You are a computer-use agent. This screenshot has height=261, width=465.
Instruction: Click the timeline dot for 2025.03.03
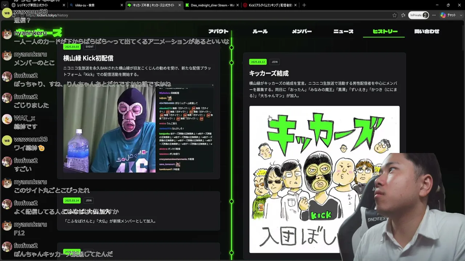(231, 47)
